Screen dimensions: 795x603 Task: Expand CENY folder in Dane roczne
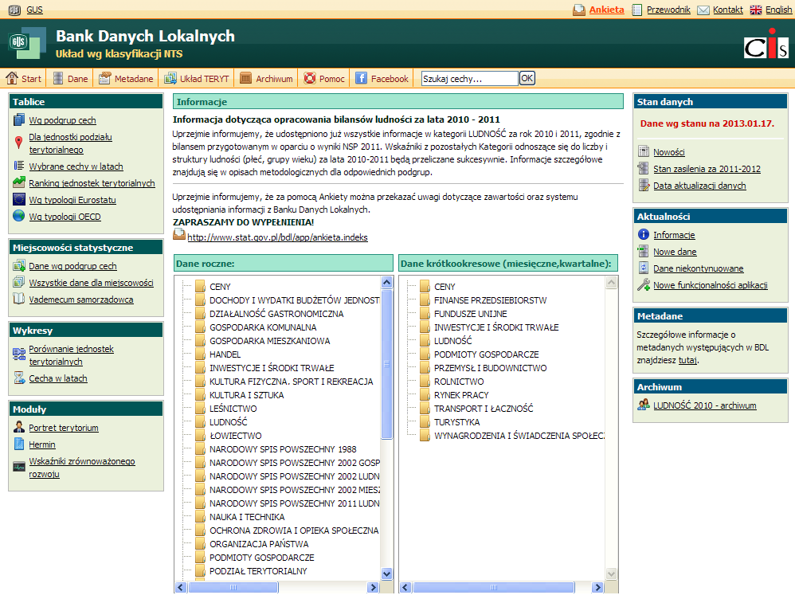[x=199, y=285]
